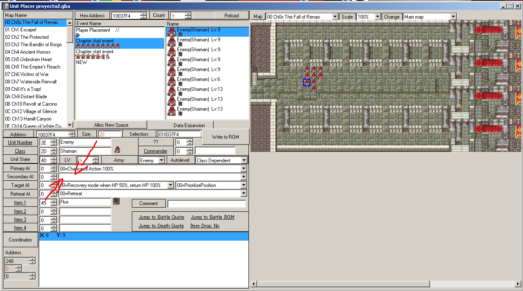Select the Enemy(Shaman) Lv:6 unit icon
The width and height of the screenshot is (523, 291).
tap(171, 81)
